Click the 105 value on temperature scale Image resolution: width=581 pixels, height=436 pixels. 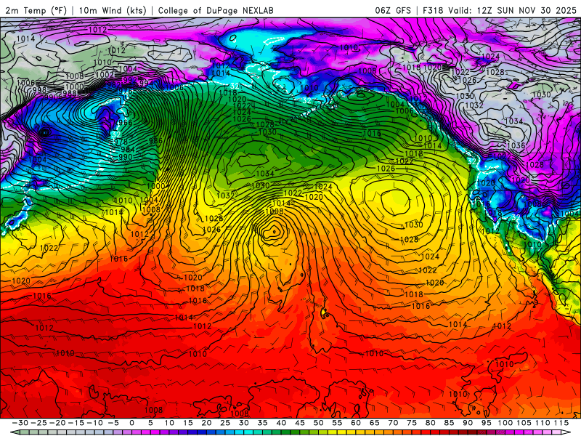tap(524, 423)
